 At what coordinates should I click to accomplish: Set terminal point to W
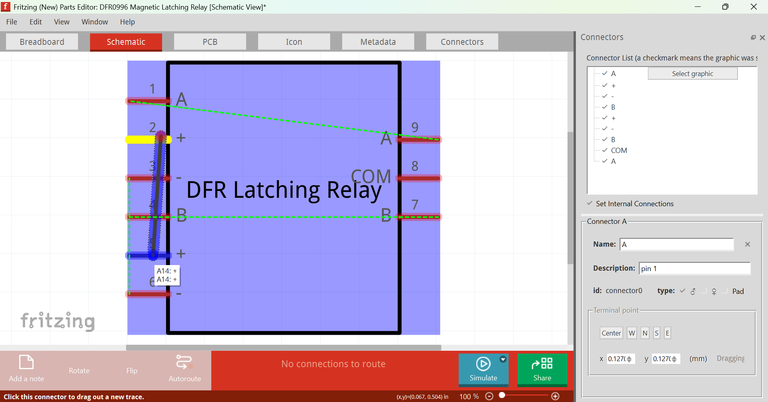tap(632, 333)
